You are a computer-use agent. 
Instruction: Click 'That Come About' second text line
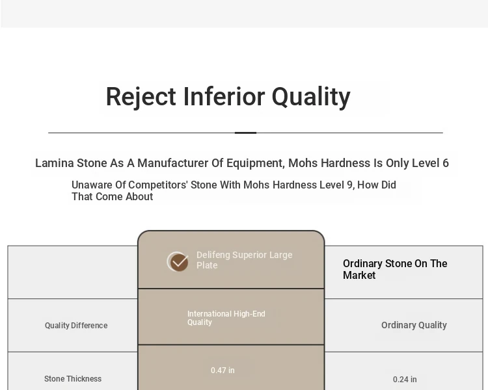[x=112, y=197]
